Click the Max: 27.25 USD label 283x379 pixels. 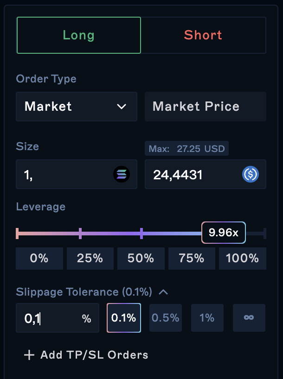[187, 149]
